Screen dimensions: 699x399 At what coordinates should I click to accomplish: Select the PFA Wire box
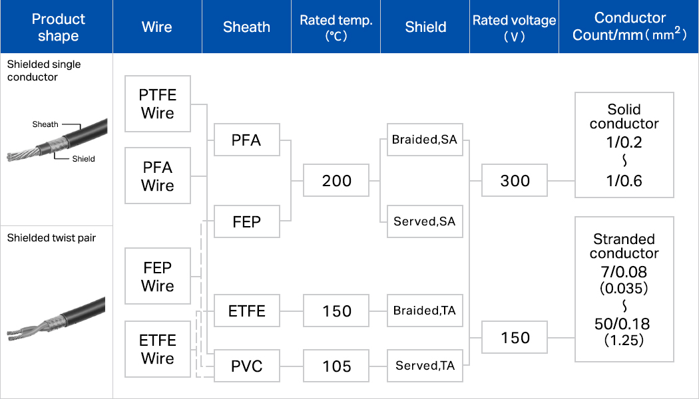point(158,176)
